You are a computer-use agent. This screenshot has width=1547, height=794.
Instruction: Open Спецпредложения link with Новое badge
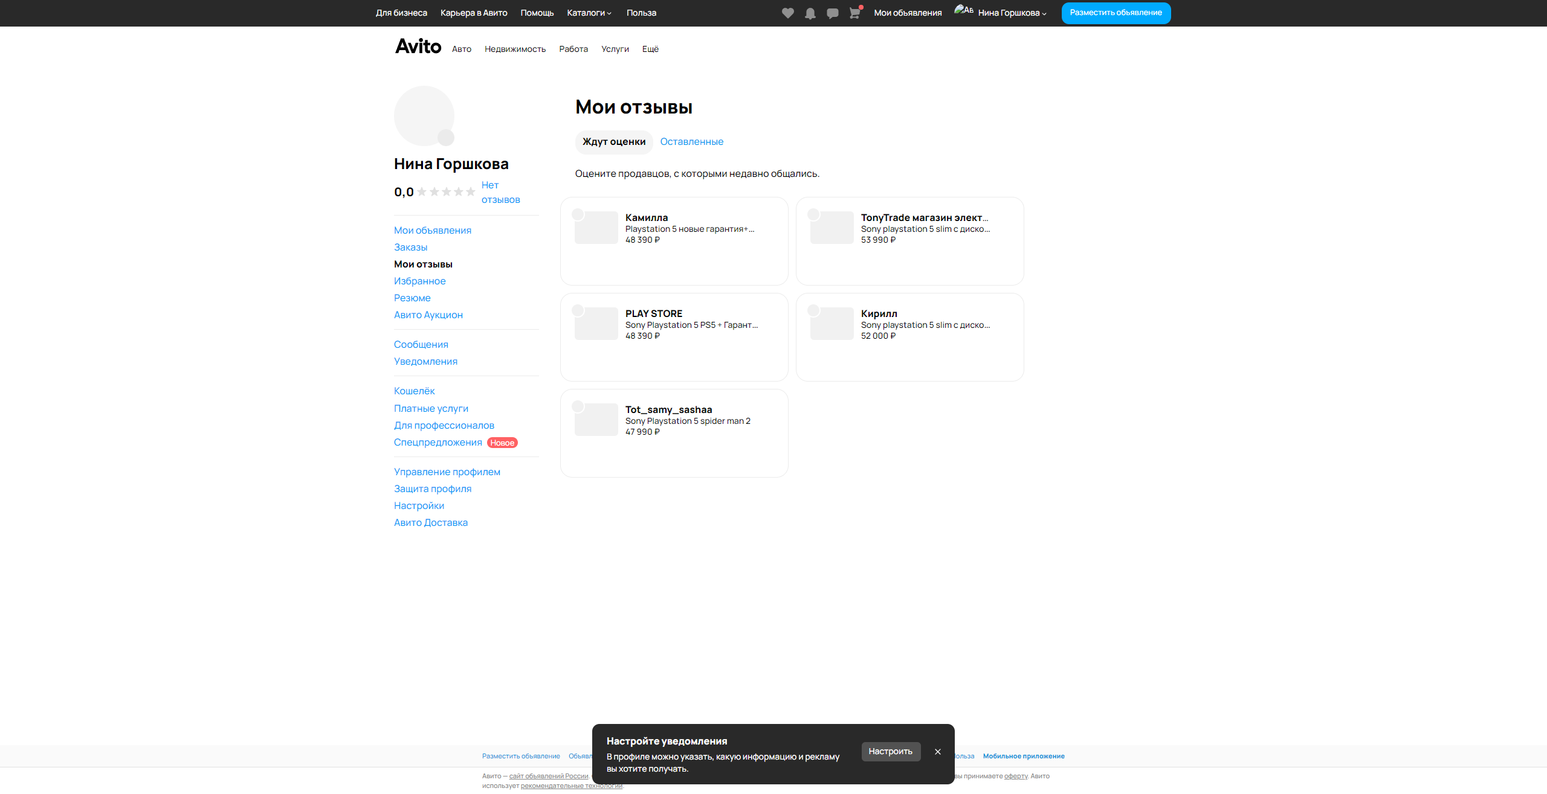(x=438, y=442)
